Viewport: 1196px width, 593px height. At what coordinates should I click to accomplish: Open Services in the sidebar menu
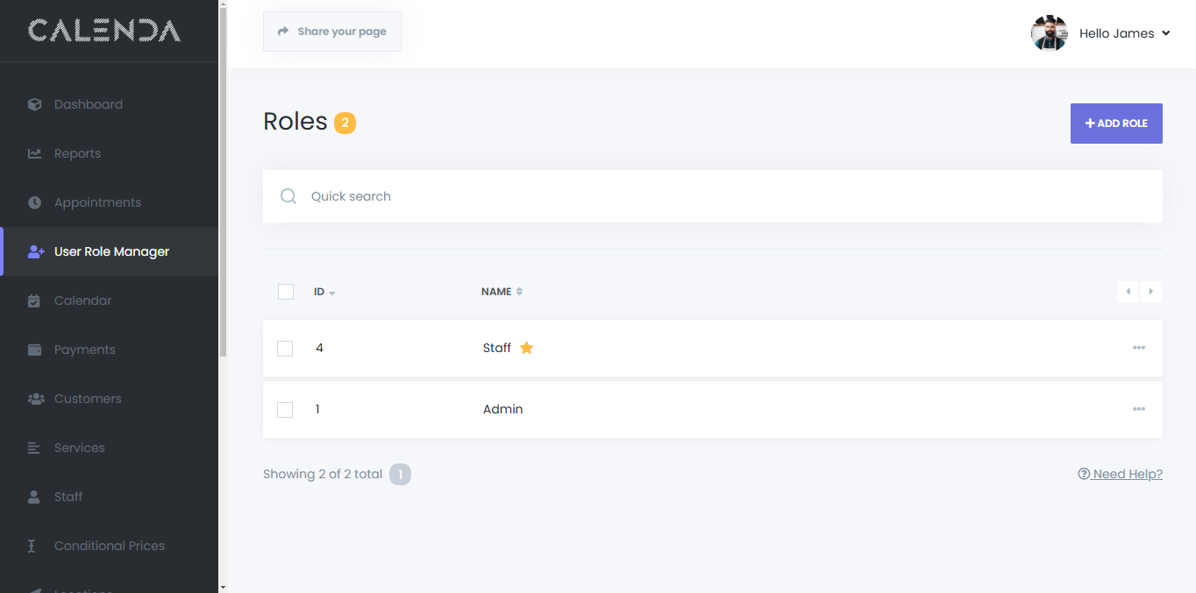(x=79, y=448)
